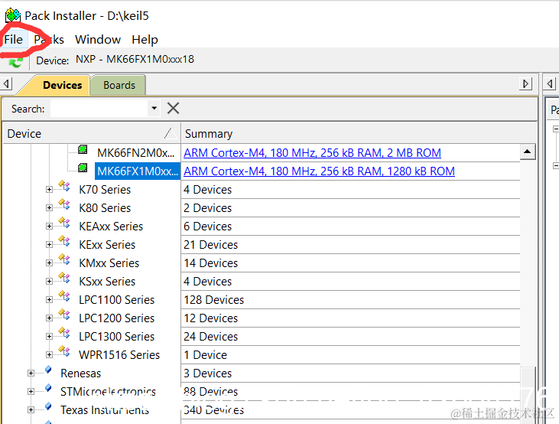Expand the LPC1100 Series node
Image resolution: width=559 pixels, height=424 pixels.
(49, 300)
